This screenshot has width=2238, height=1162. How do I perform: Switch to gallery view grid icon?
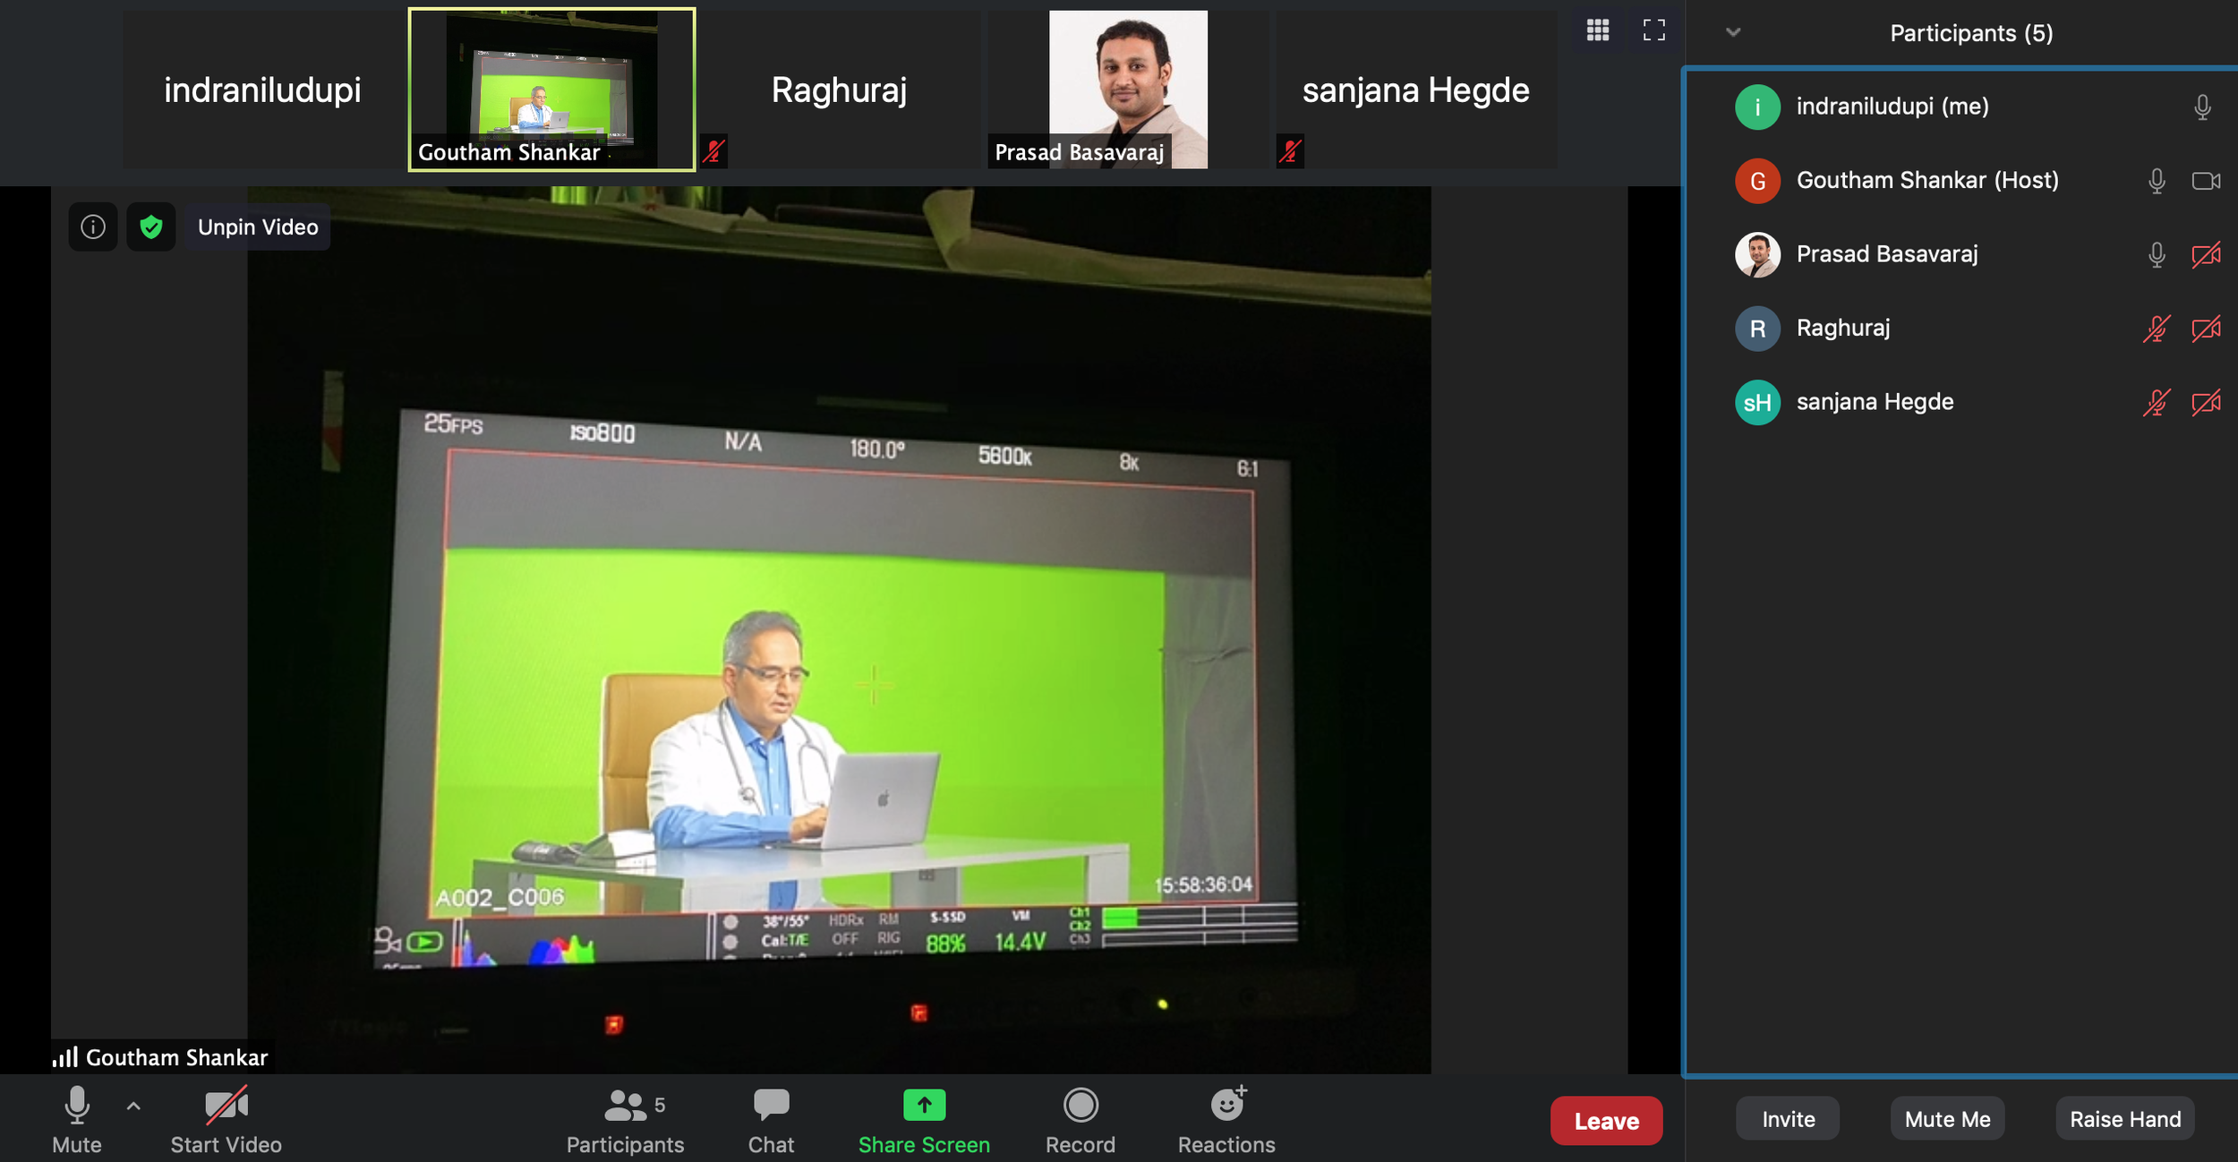coord(1598,30)
